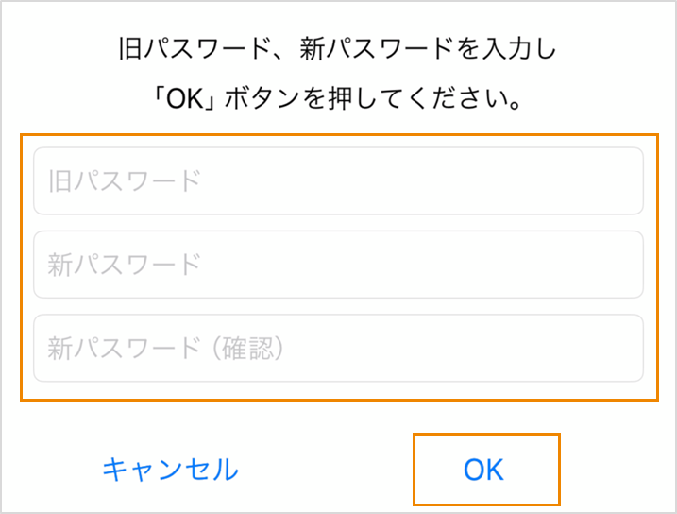Focus the new password text box

pyautogui.click(x=338, y=265)
